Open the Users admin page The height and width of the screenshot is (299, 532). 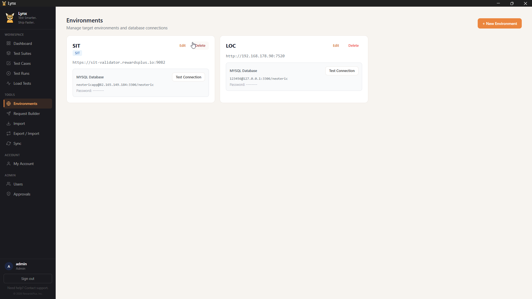pos(18,184)
